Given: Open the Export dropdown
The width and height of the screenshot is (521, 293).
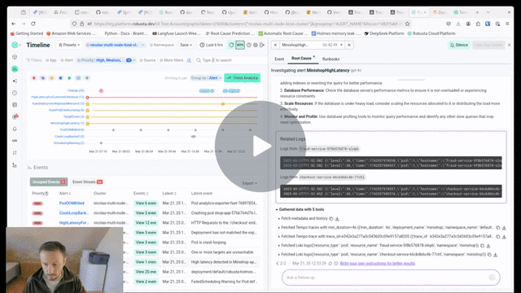Looking at the screenshot, I should (x=250, y=183).
